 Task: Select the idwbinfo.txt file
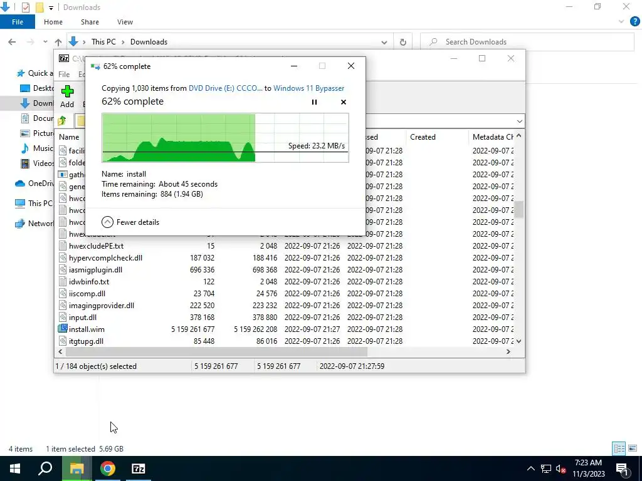point(89,281)
